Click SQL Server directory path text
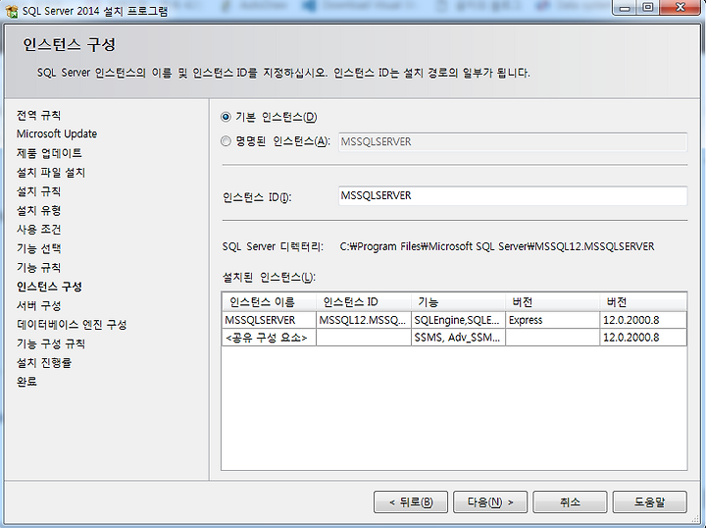The height and width of the screenshot is (528, 706). coord(497,247)
